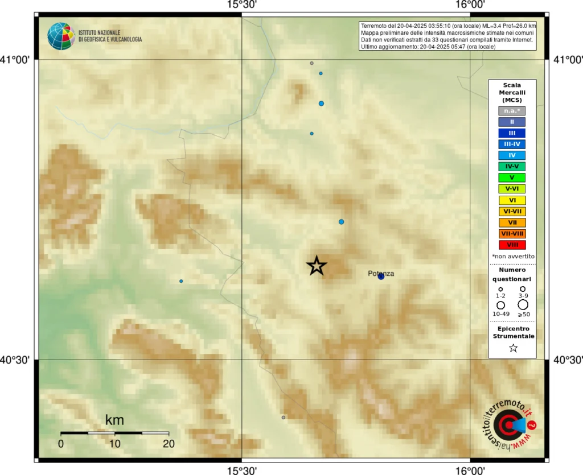Select the 1-2 questionnaire size circle
This screenshot has height=475, width=583.
500,289
